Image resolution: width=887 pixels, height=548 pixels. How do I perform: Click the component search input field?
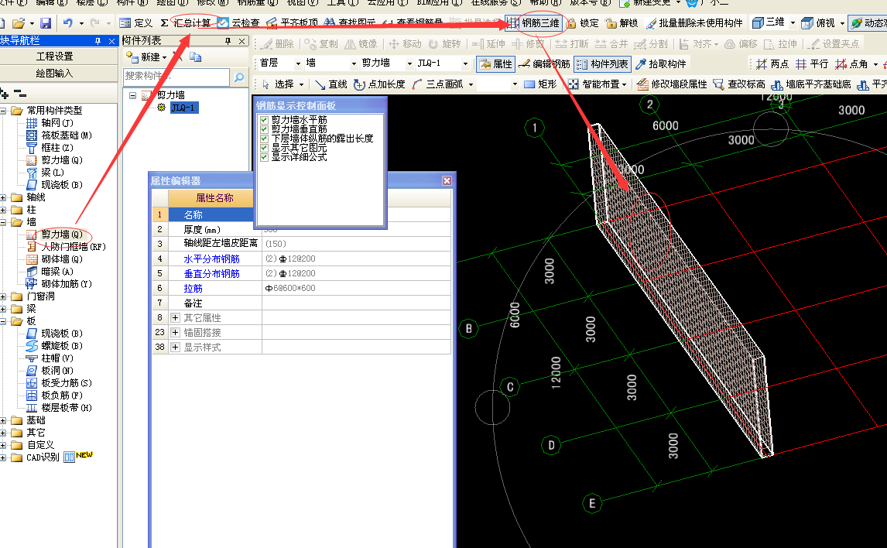[x=176, y=77]
